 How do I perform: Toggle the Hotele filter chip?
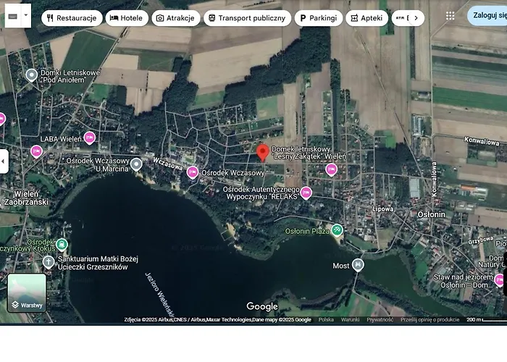pyautogui.click(x=127, y=18)
